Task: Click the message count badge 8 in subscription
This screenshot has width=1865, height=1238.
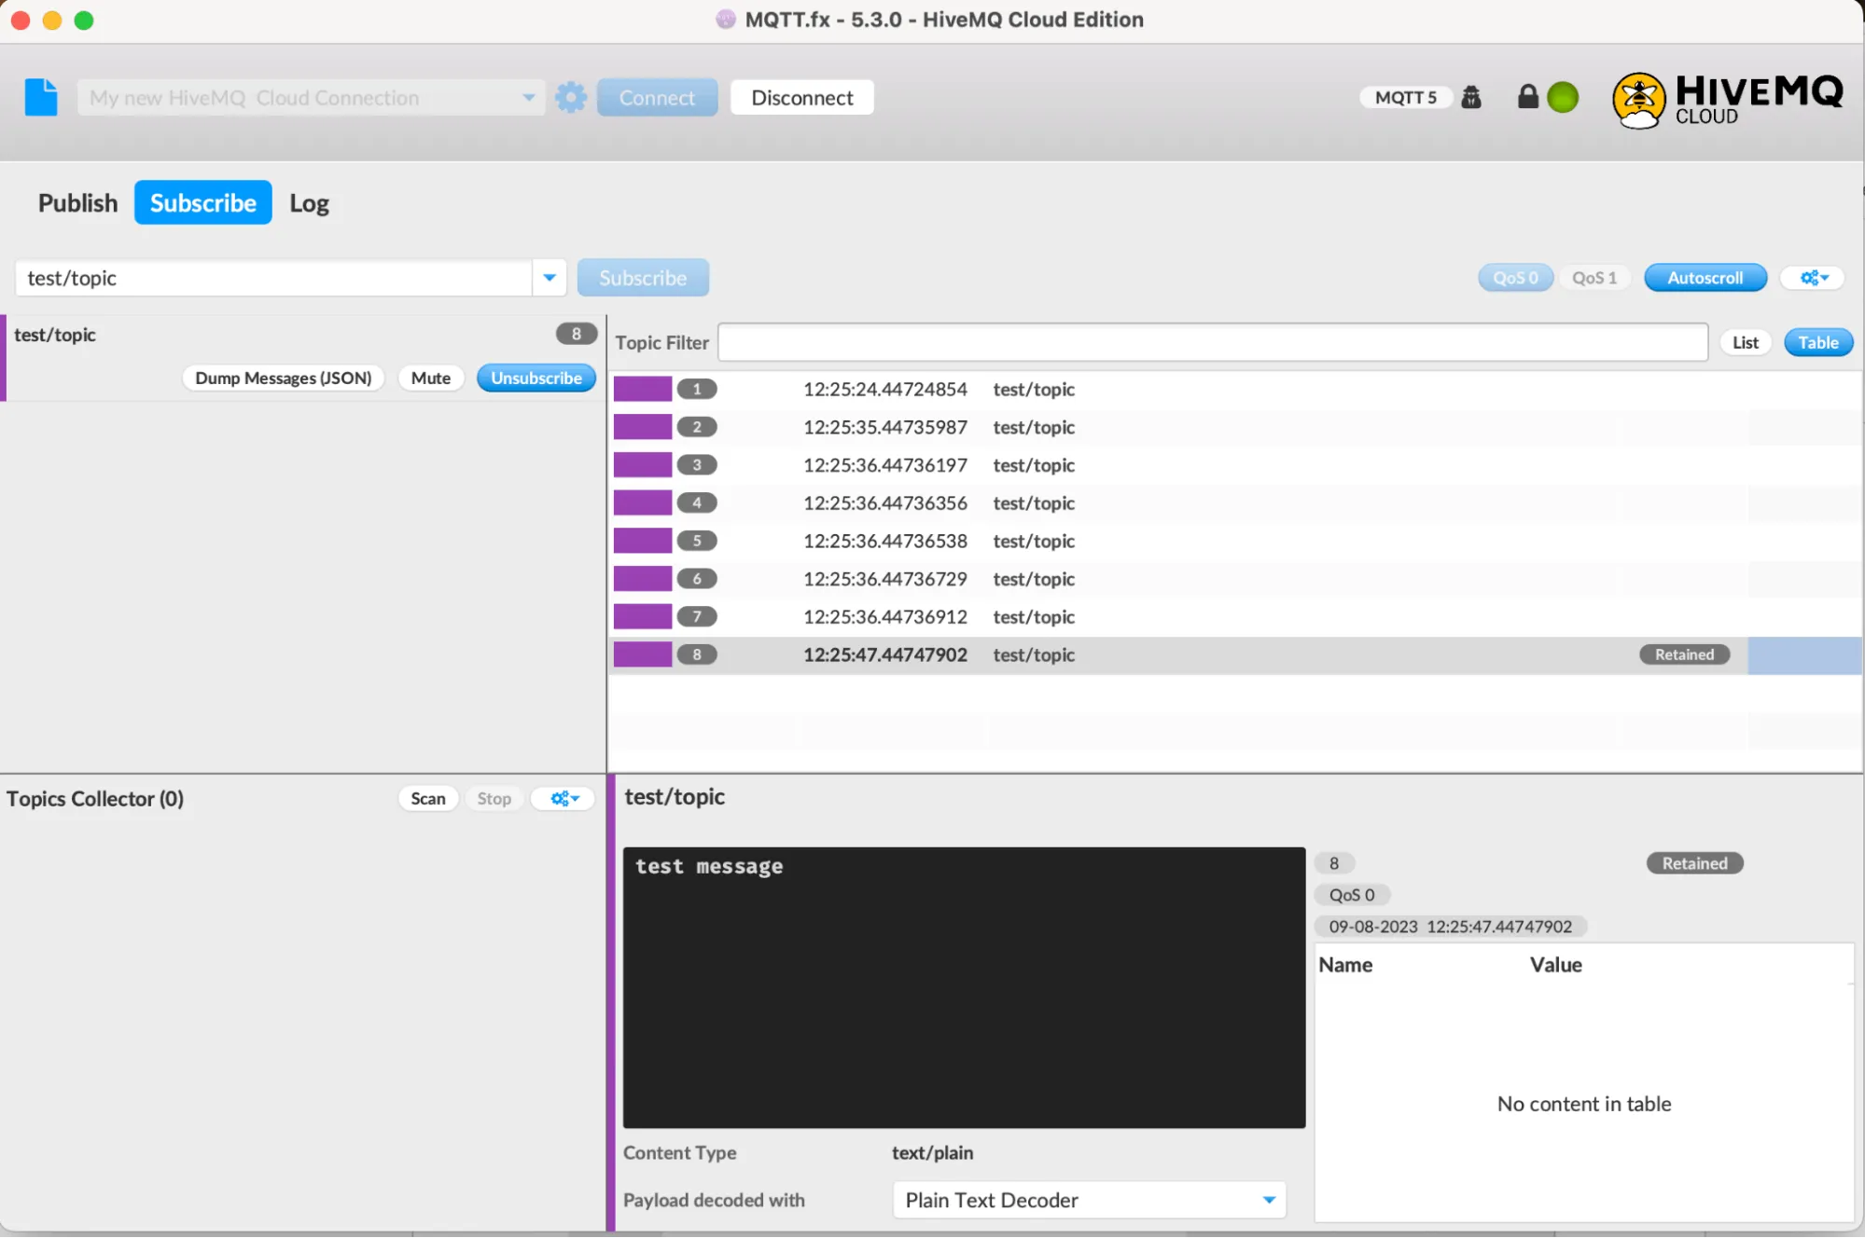Action: coord(576,334)
